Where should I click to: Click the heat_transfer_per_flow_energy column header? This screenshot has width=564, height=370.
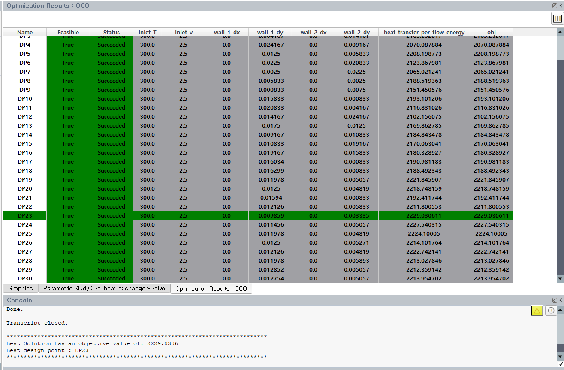click(x=424, y=32)
